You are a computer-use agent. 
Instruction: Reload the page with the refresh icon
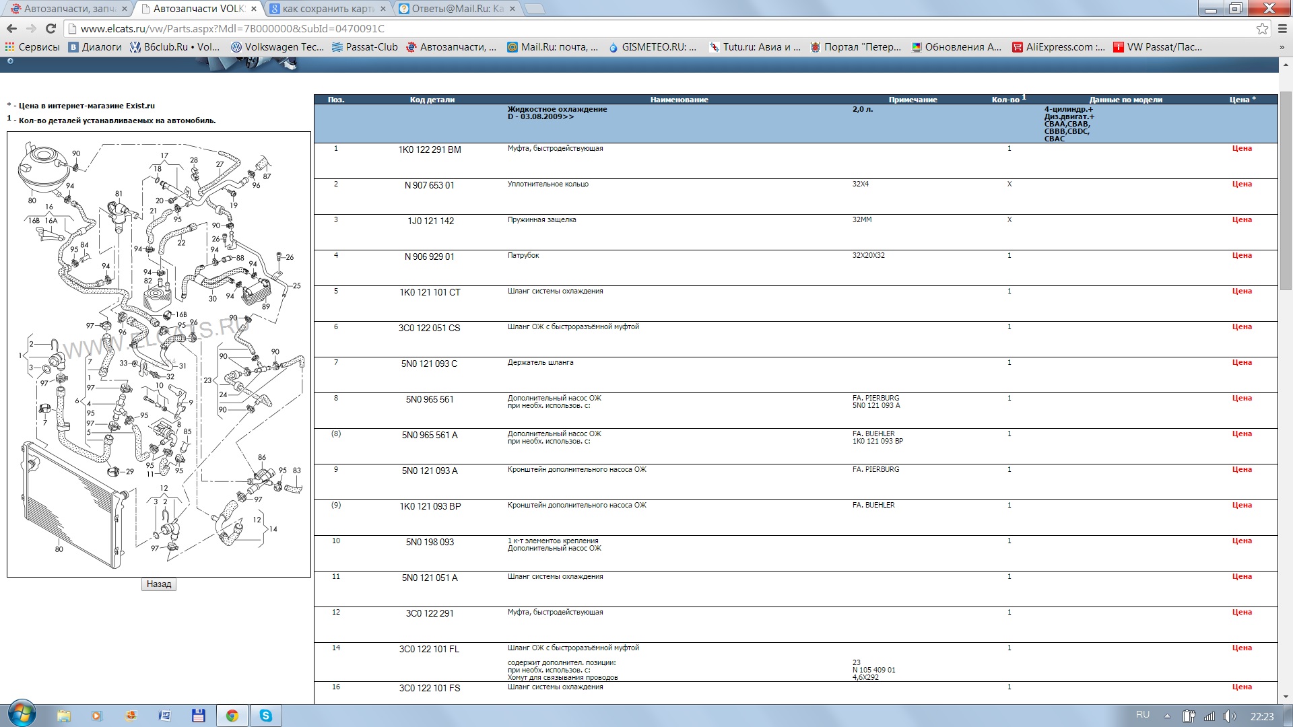51,28
